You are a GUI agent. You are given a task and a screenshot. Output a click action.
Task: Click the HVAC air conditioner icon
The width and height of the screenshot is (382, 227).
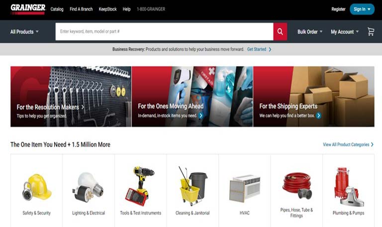[x=244, y=188]
